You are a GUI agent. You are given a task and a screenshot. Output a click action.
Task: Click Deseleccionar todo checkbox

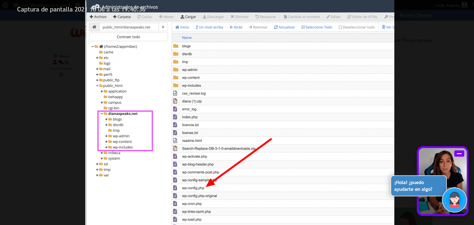pos(357,27)
